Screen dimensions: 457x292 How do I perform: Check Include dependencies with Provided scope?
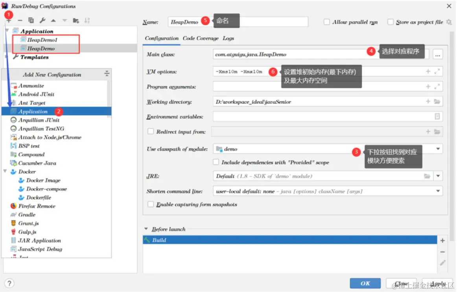tap(216, 162)
